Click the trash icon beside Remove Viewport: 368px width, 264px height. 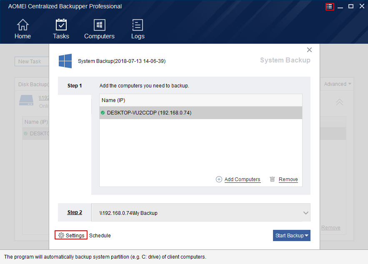(272, 179)
